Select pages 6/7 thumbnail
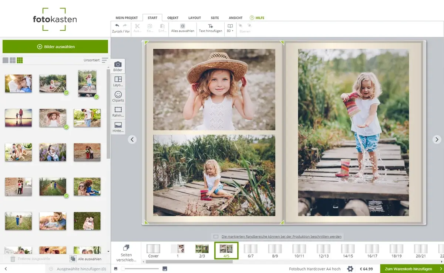Screen dimensions: 444x273 pos(250,251)
